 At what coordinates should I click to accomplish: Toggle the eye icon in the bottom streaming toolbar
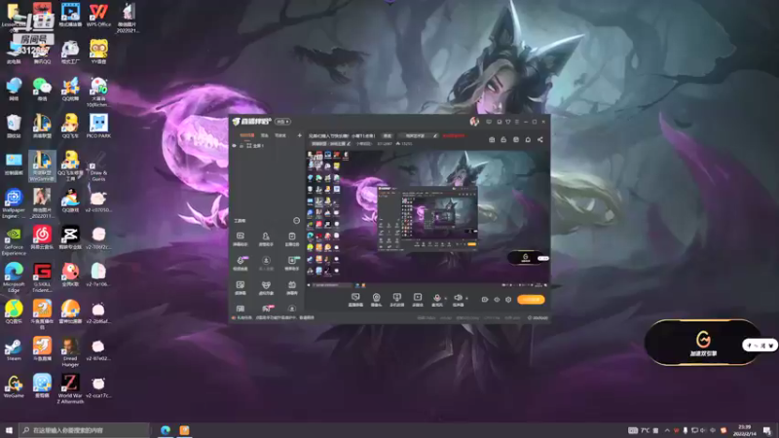497,300
